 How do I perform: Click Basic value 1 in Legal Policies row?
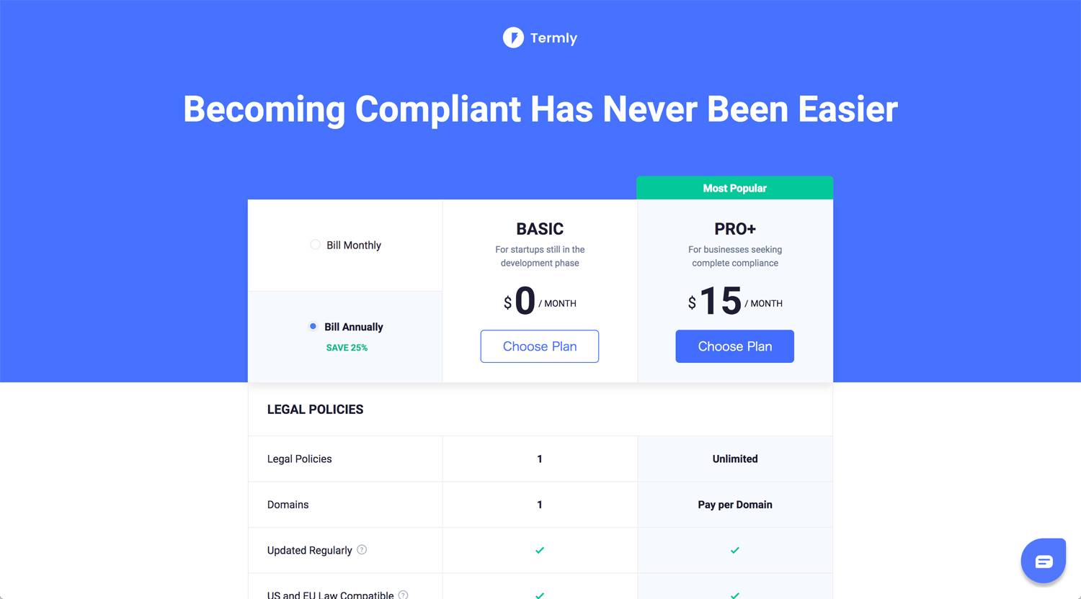click(x=540, y=459)
